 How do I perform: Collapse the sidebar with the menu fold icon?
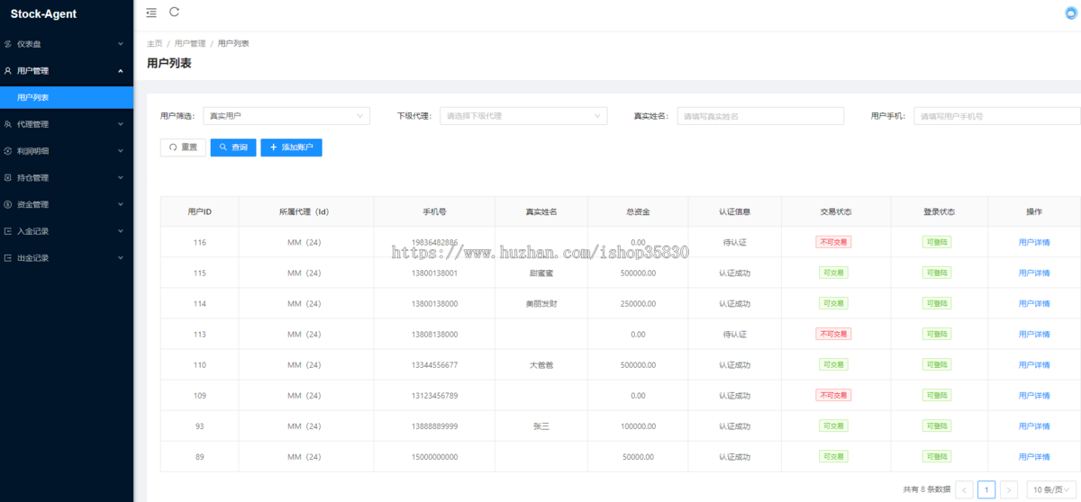tap(151, 13)
